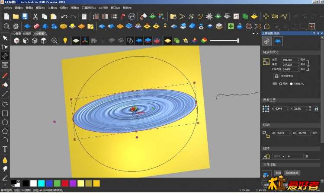Select the Cut scissors icon
324x193 pixels.
point(35,16)
